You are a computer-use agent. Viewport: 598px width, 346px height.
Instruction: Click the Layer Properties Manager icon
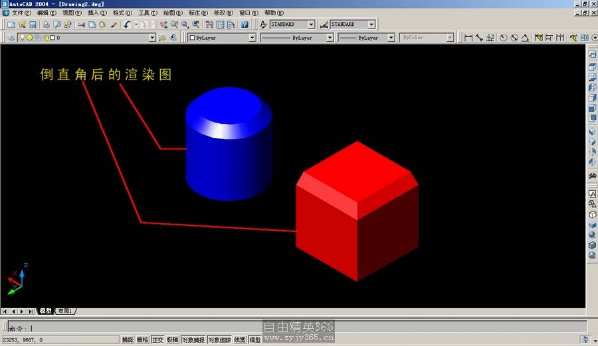11,38
